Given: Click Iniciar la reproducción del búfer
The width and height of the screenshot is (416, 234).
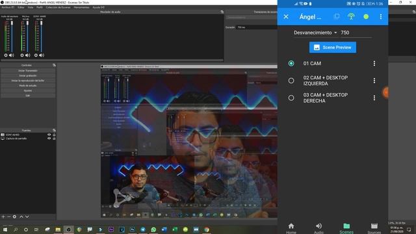Looking at the screenshot, I should click(x=28, y=81).
